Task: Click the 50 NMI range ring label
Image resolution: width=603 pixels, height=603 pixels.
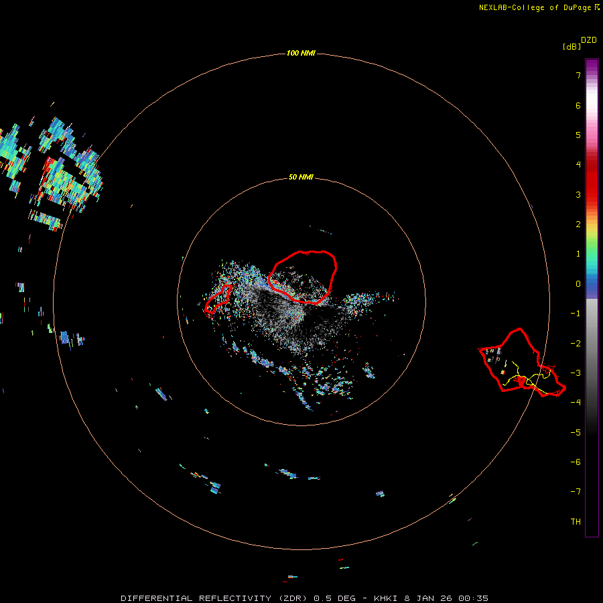Action: 301,177
